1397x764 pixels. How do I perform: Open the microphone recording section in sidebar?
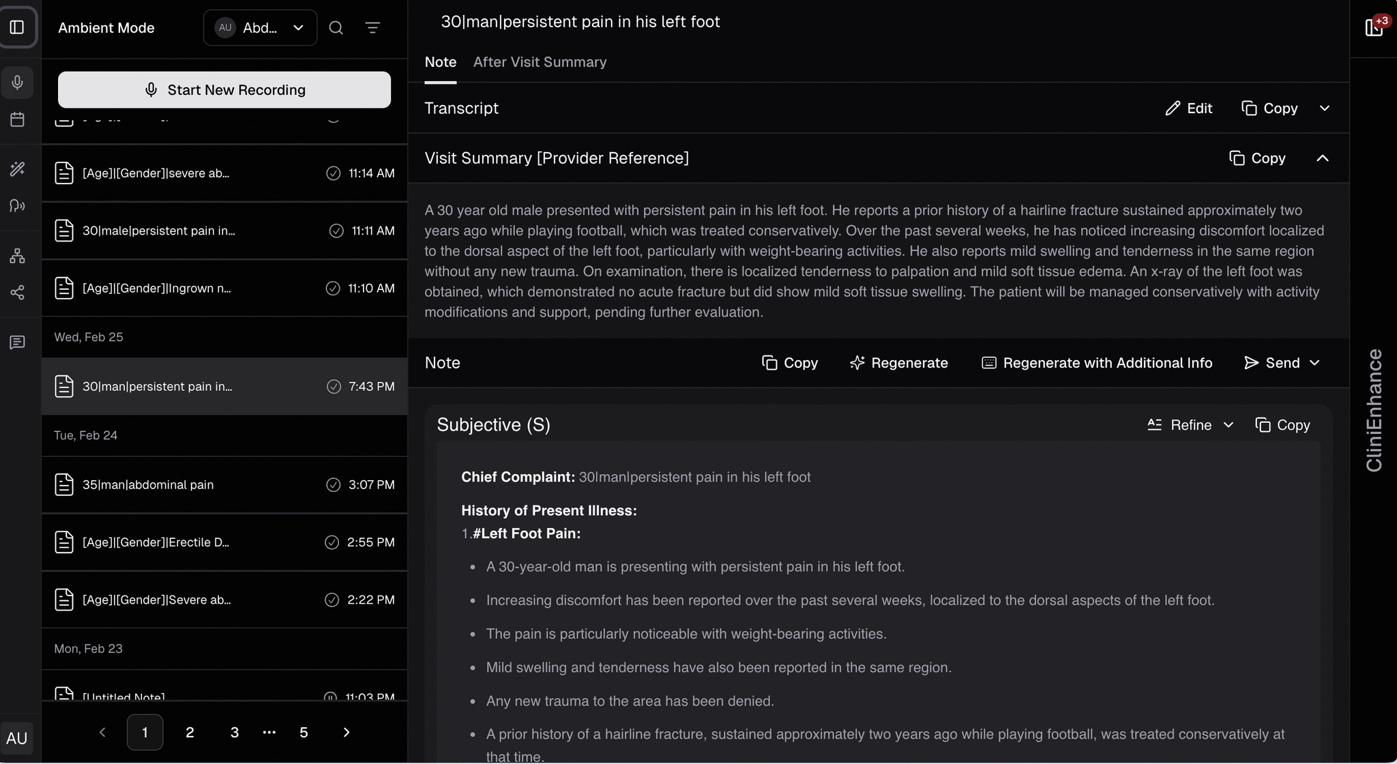(18, 83)
